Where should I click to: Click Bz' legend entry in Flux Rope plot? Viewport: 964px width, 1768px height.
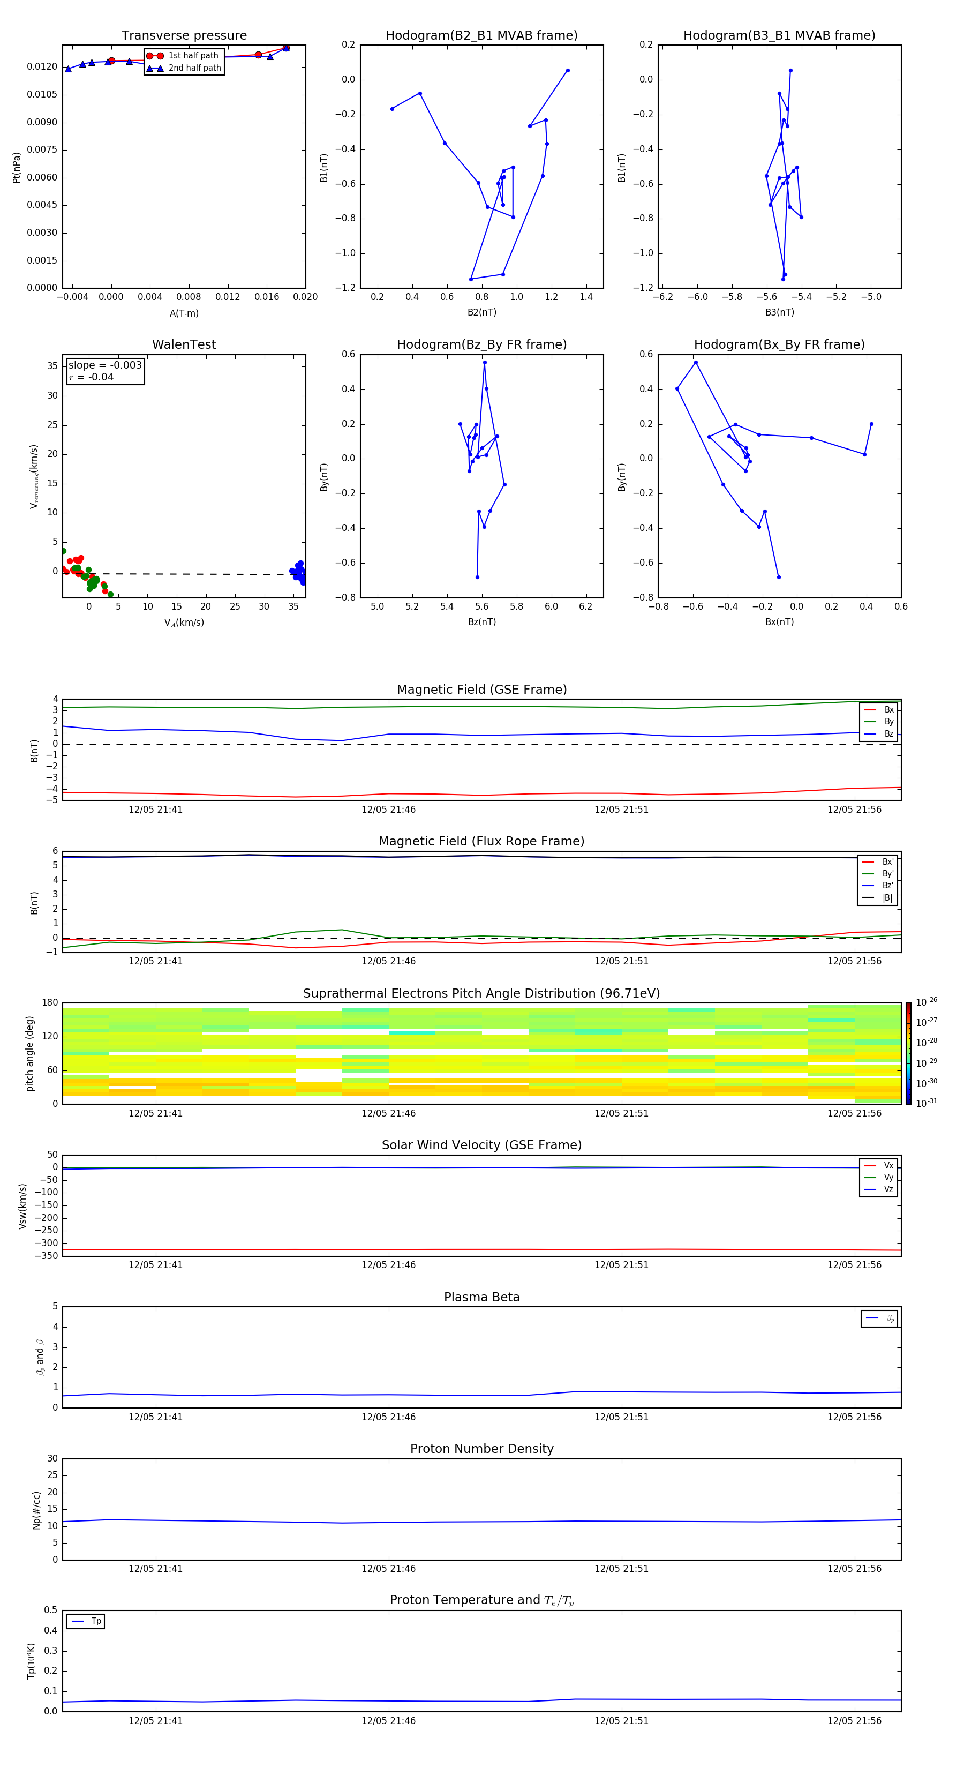coord(878,886)
